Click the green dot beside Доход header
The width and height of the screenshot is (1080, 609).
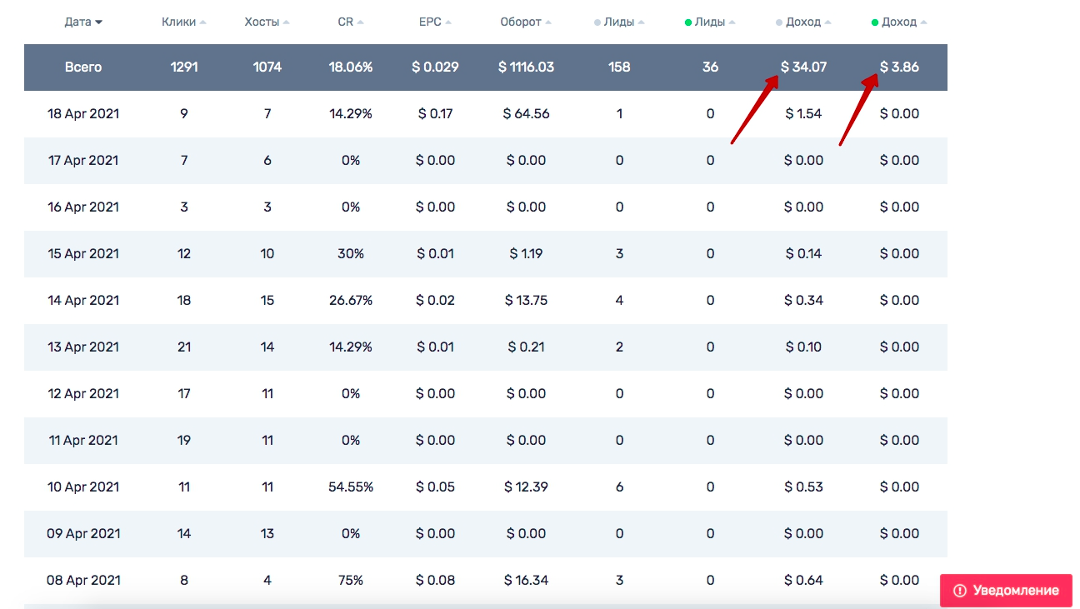point(875,22)
